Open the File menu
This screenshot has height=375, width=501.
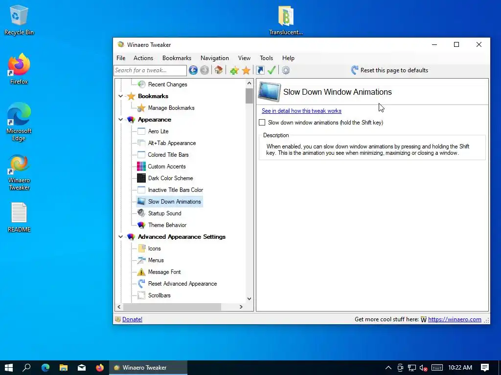[121, 58]
